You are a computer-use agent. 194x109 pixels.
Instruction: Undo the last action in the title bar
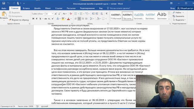[x=8, y=3]
